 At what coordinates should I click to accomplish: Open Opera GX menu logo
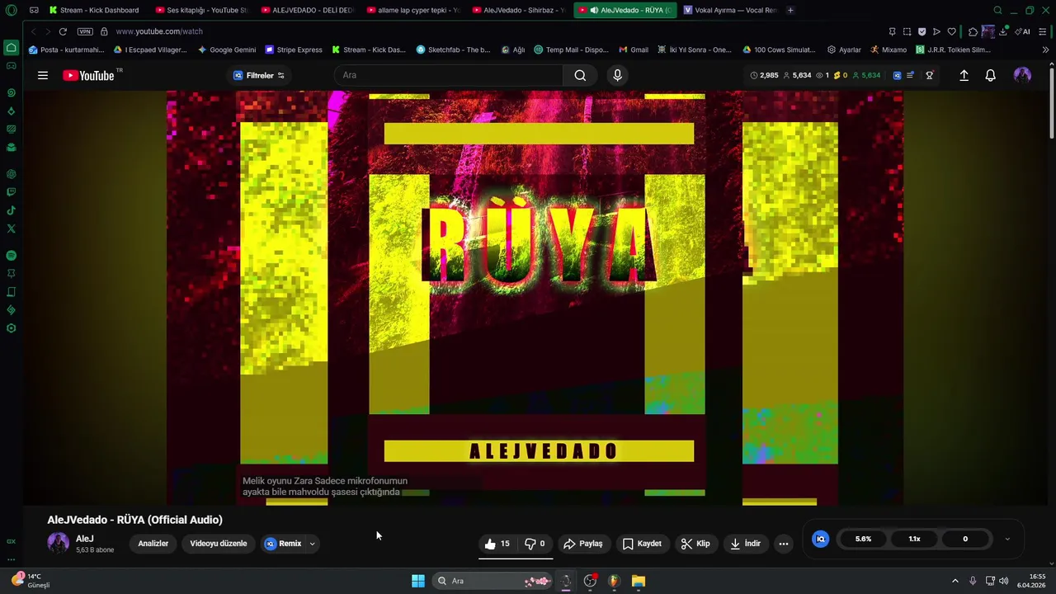11,11
